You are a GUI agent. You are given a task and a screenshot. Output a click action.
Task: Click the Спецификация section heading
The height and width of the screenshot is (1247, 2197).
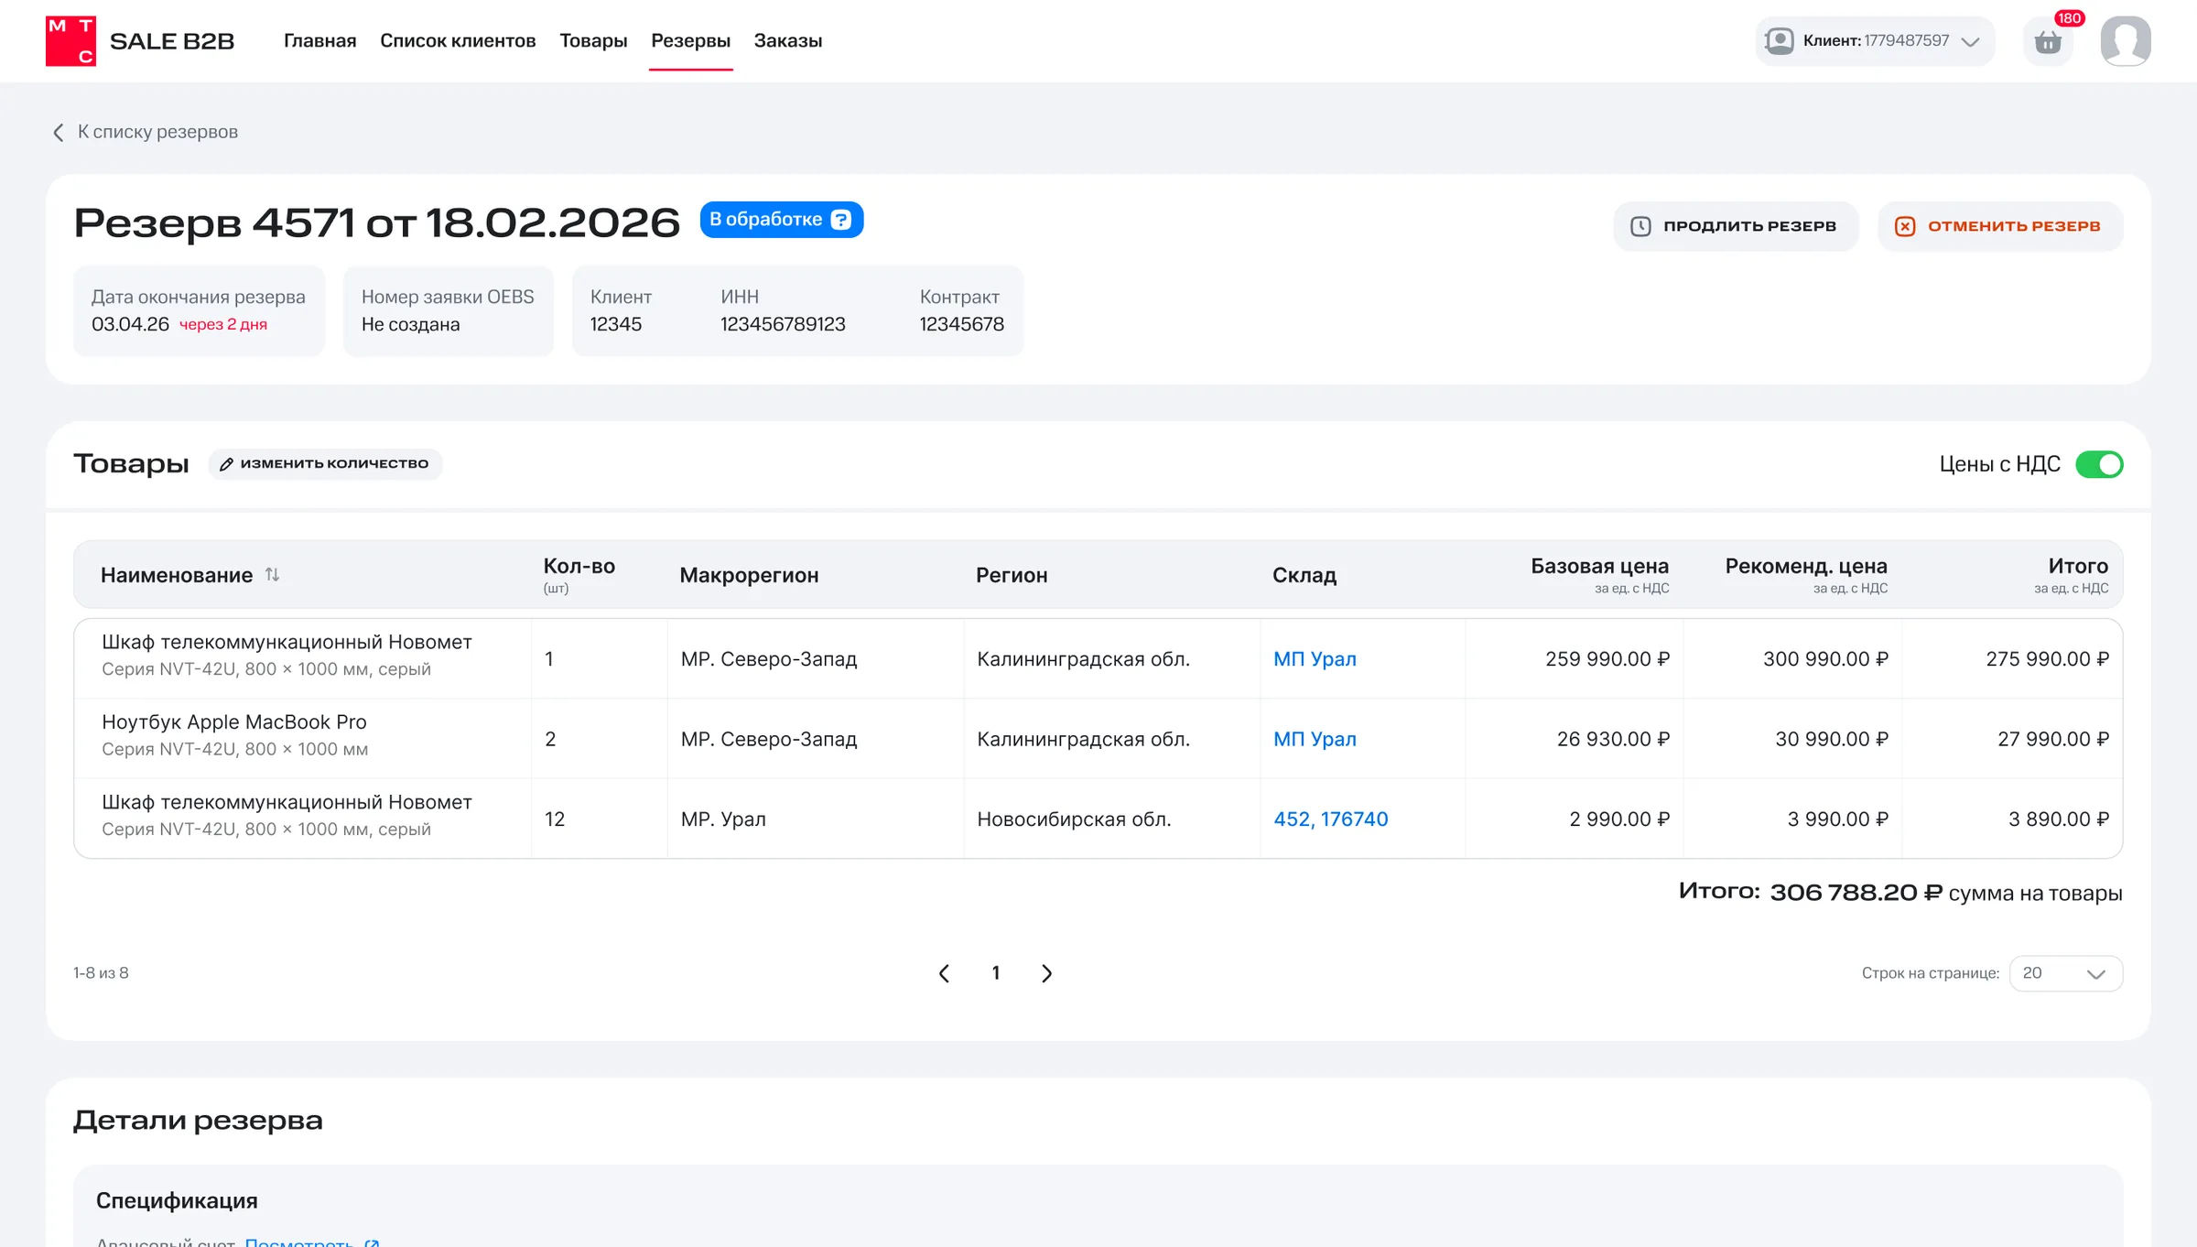pyautogui.click(x=177, y=1200)
